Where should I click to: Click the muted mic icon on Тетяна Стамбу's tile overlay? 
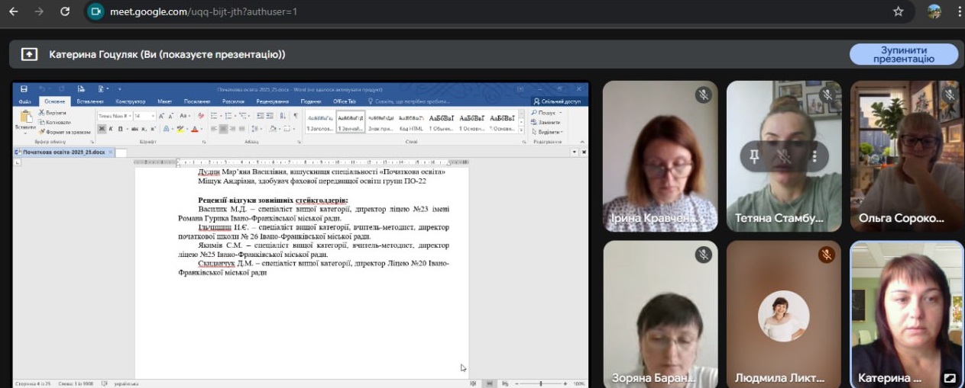tap(785, 156)
